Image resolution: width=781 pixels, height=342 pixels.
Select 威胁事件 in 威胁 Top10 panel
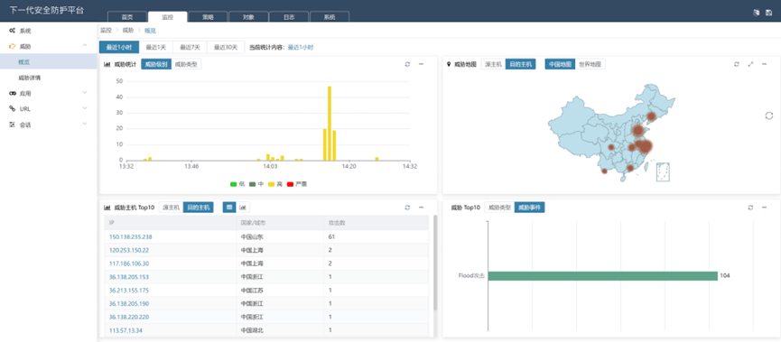click(x=529, y=207)
